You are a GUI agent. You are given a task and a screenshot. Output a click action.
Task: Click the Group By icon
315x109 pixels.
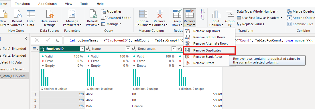(230, 14)
